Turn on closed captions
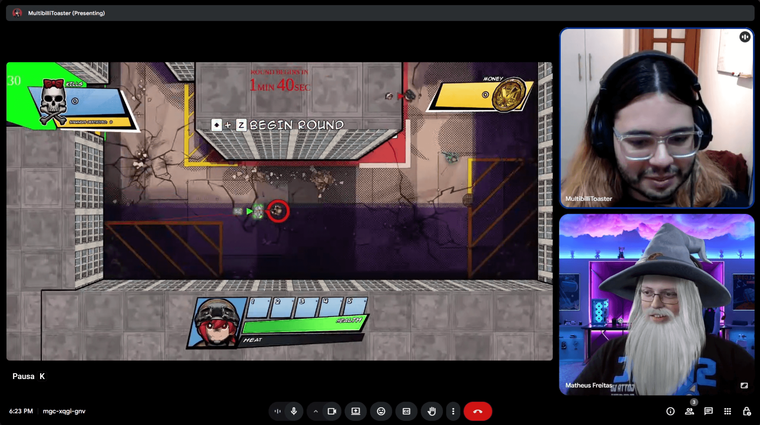760x425 pixels. click(x=406, y=411)
